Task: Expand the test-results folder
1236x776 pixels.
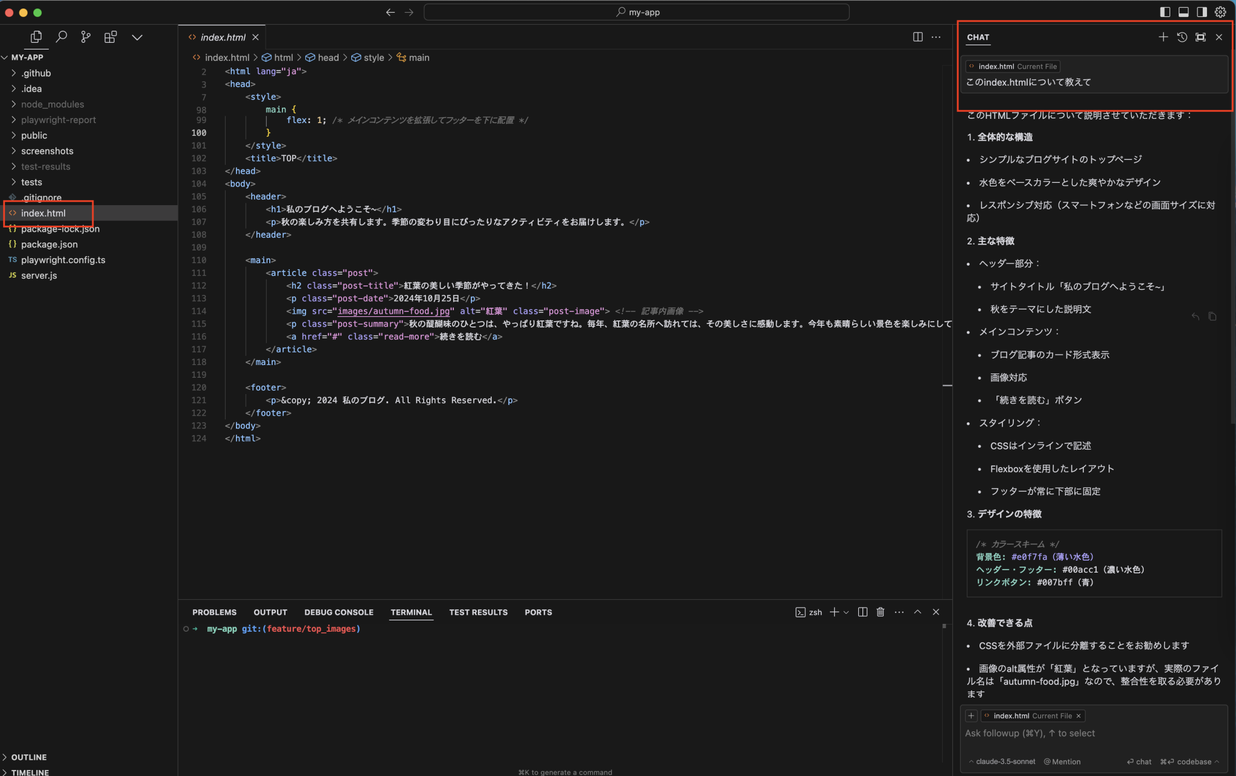Action: pos(46,167)
